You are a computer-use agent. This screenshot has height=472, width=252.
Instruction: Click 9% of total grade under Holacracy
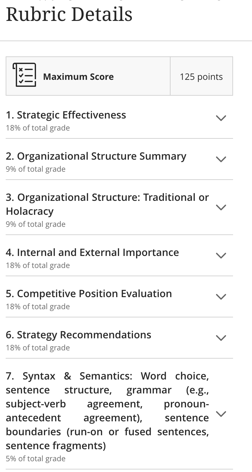[36, 224]
